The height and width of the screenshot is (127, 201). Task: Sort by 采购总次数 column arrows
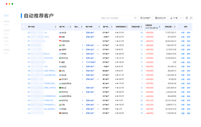(142, 27)
